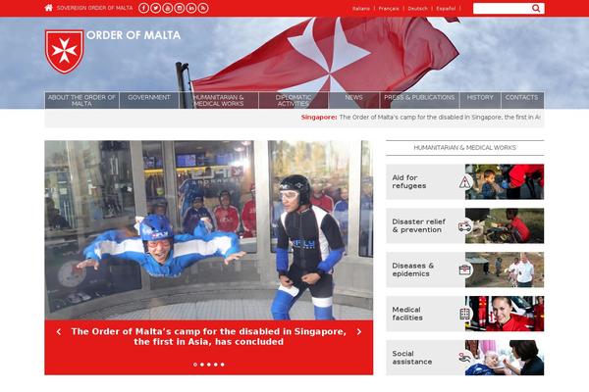589x392 pixels.
Task: Click the Order of Malta title text
Action: click(x=134, y=35)
